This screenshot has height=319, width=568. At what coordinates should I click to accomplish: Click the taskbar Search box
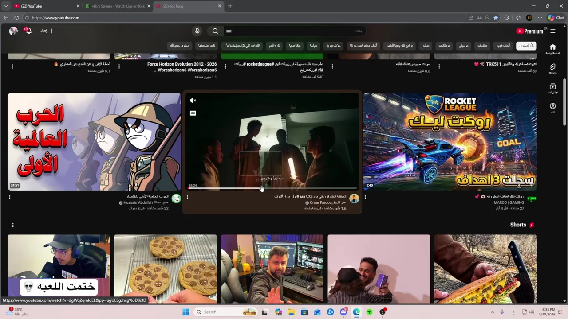click(x=226, y=312)
